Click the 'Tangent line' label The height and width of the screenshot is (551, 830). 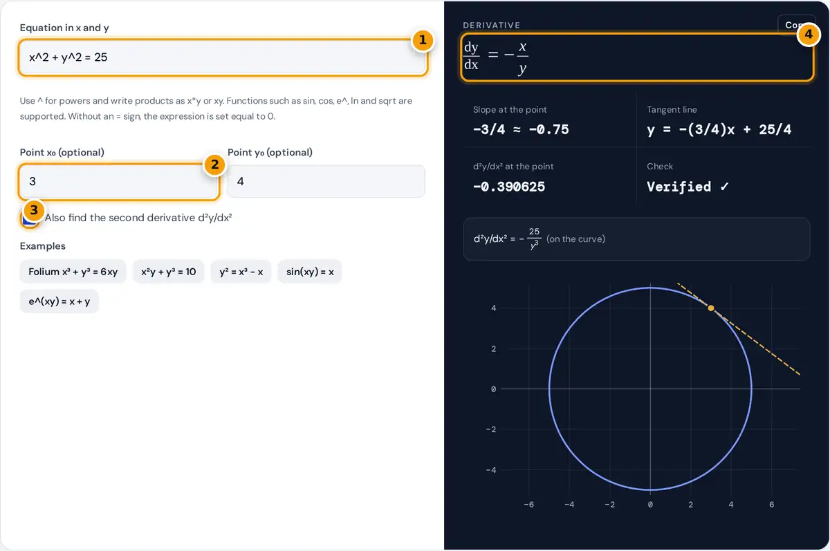(672, 109)
